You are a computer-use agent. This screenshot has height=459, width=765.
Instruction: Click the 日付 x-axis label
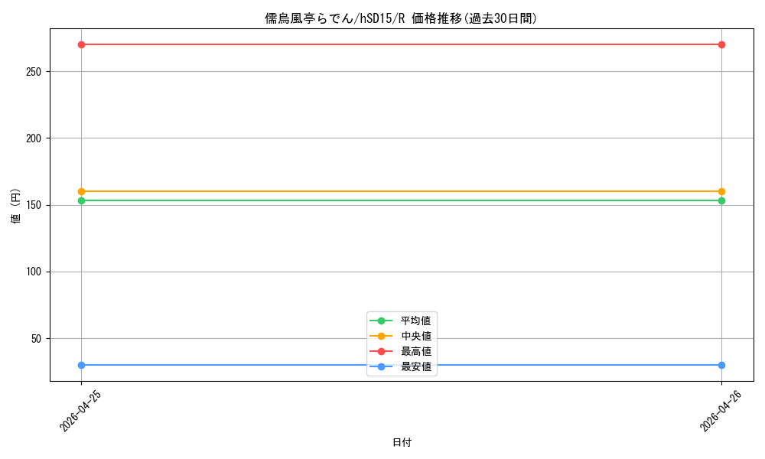(x=402, y=442)
